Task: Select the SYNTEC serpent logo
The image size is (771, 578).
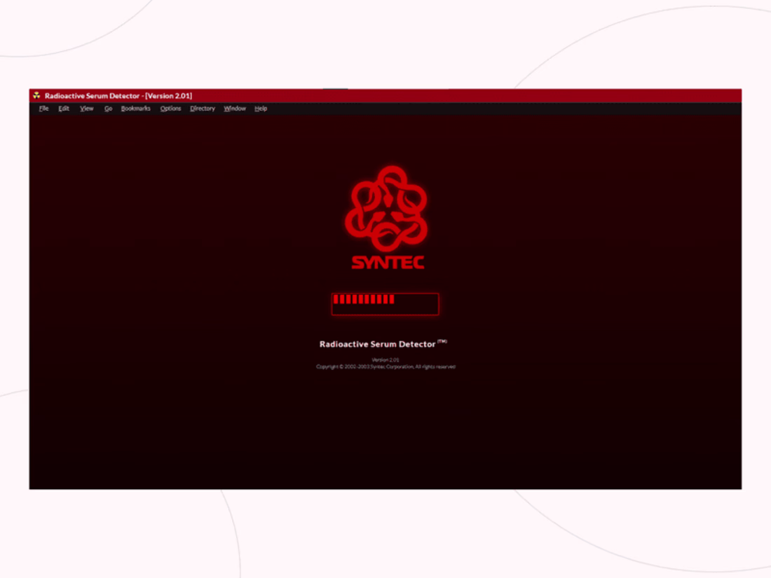Action: point(386,208)
